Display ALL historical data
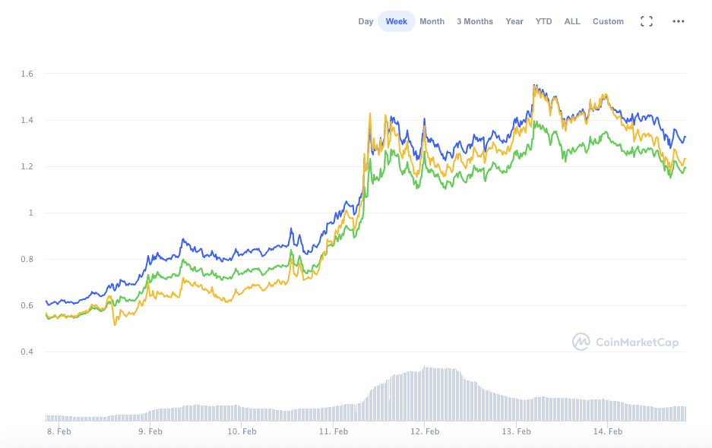 point(572,21)
